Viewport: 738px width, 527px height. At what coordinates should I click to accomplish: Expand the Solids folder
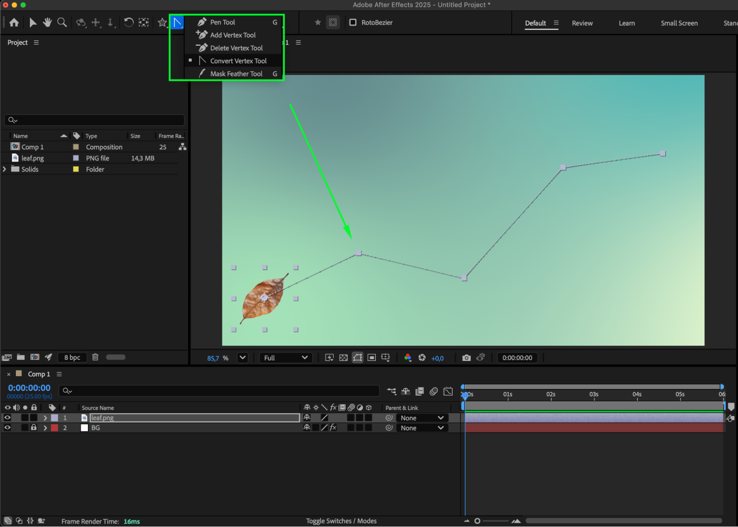tap(4, 169)
